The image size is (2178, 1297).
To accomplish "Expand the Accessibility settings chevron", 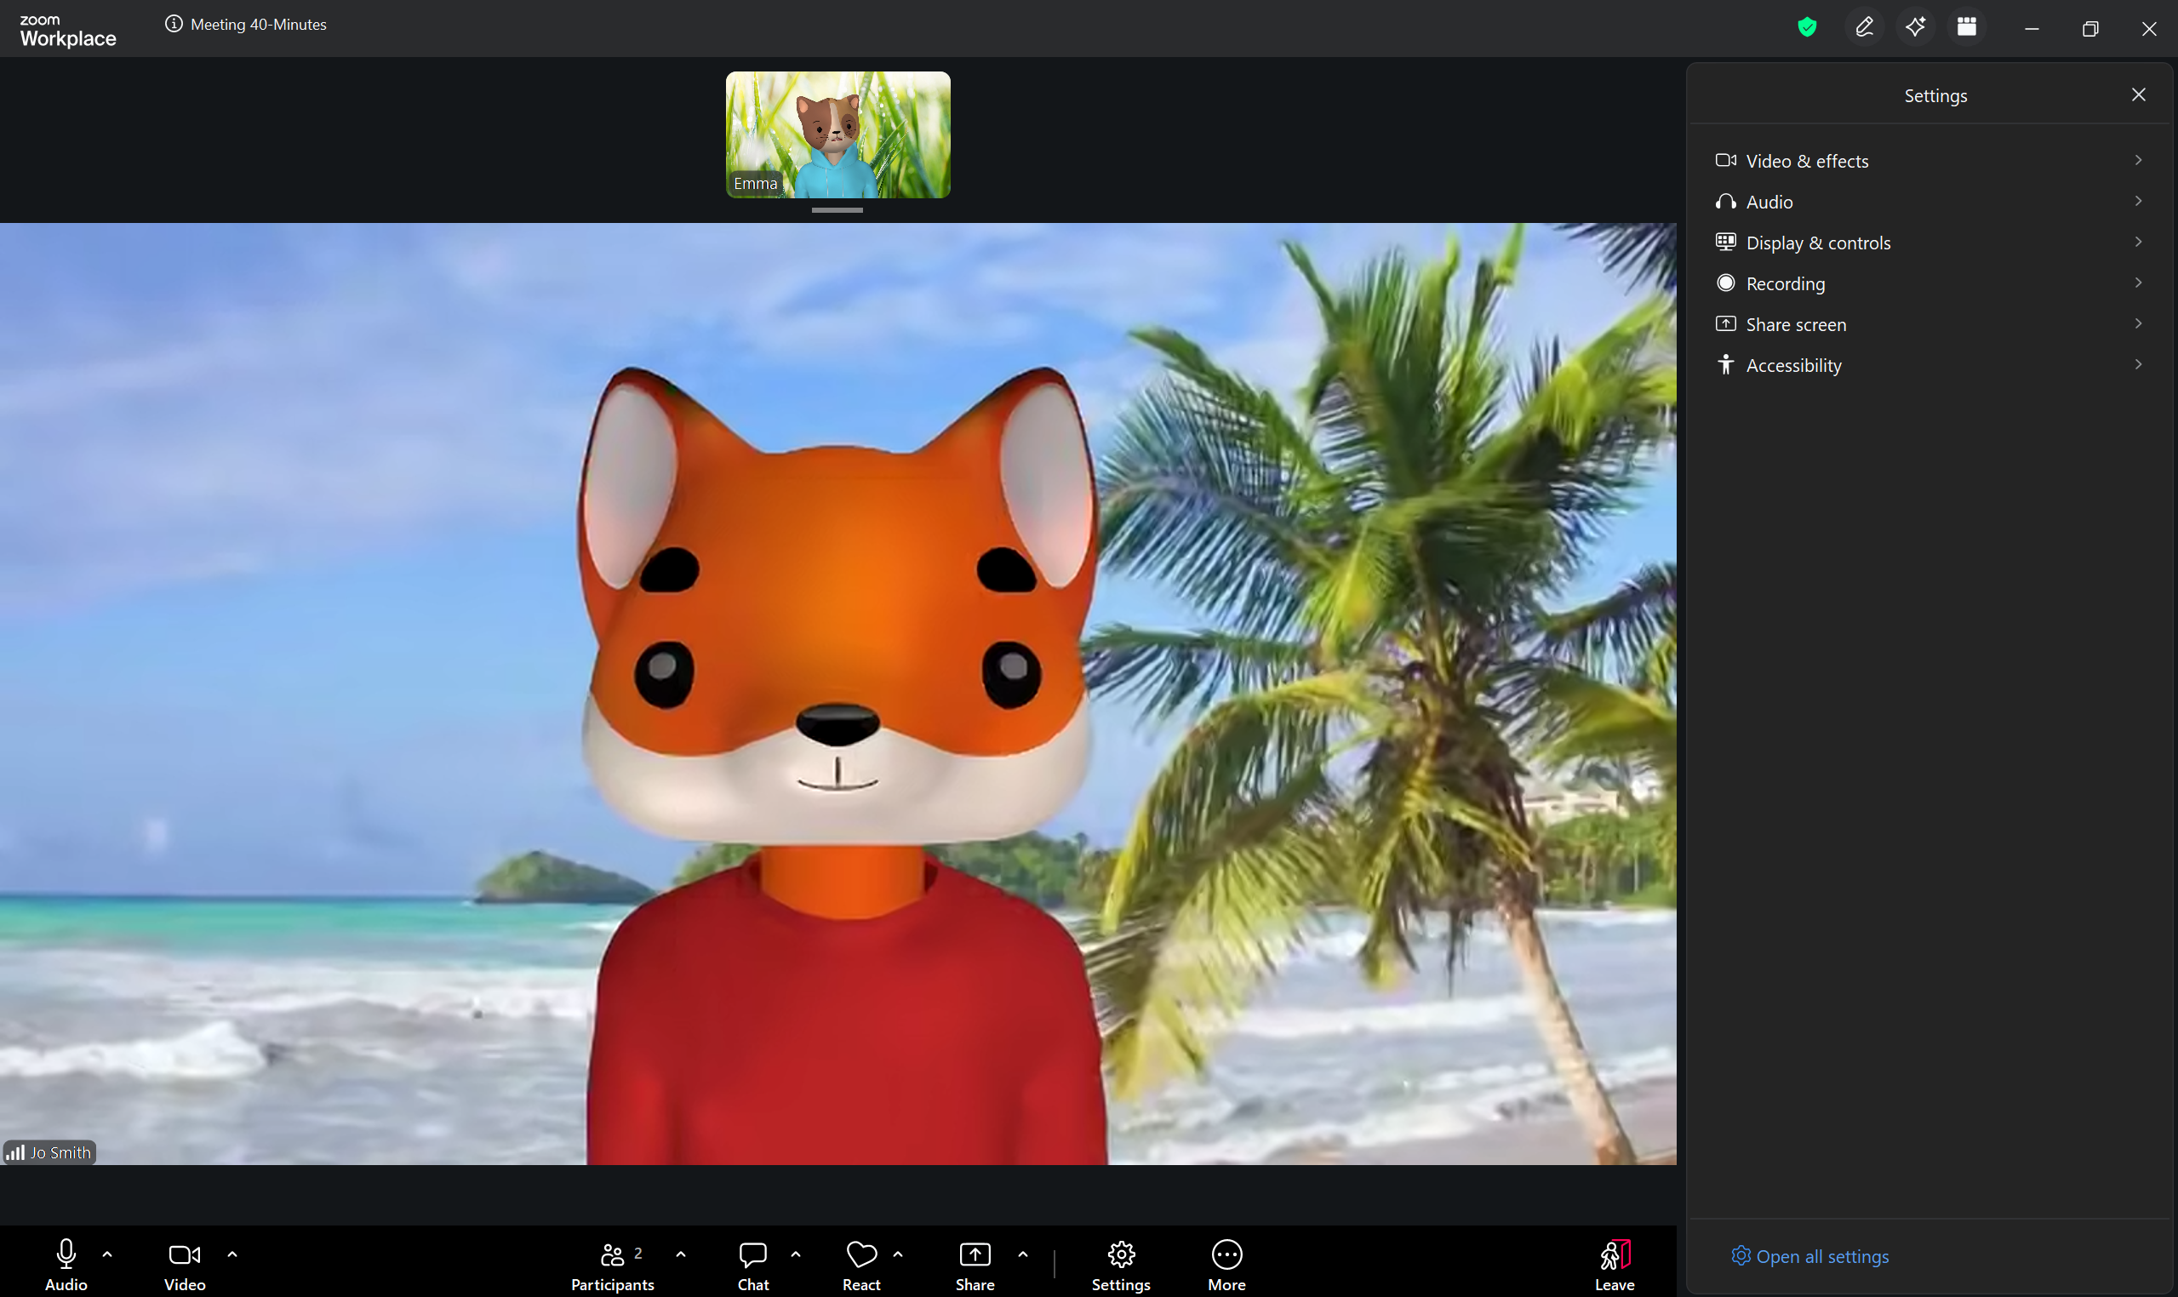I will coord(2138,364).
